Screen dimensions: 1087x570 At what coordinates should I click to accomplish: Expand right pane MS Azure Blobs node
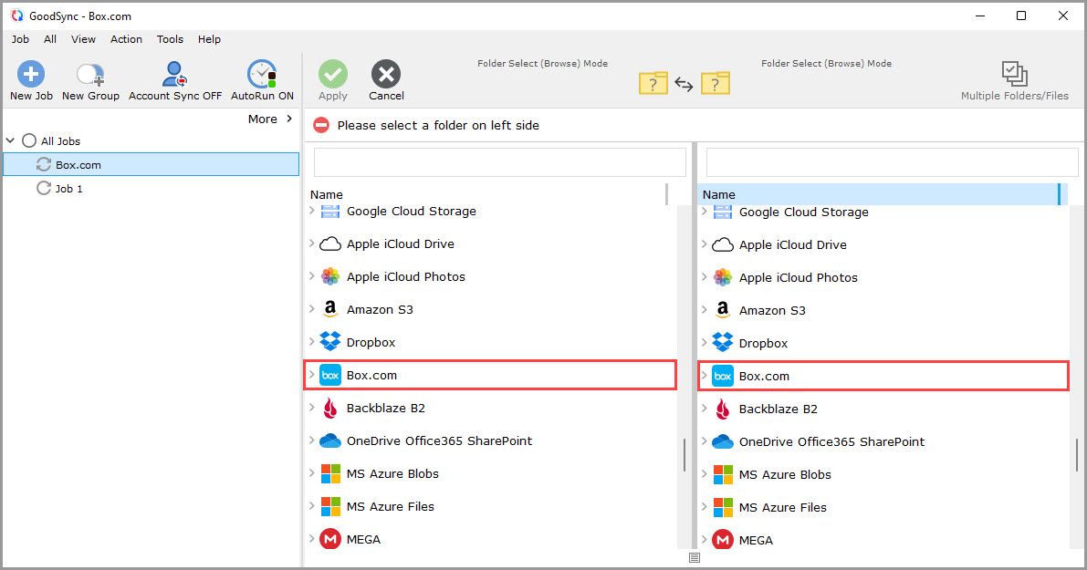point(705,473)
